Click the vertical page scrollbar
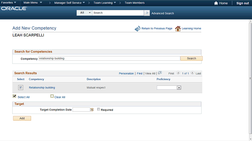Image resolution: width=252 pixels, height=141 pixels. (x=250, y=78)
